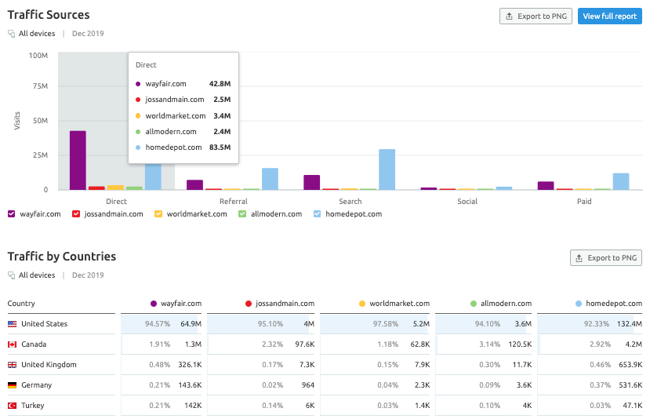Select the Social axis label
The height and width of the screenshot is (419, 650).
pos(467,201)
